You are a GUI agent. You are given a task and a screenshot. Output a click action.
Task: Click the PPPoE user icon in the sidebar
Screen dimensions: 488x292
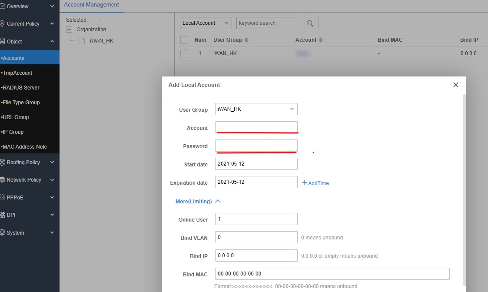(2, 197)
